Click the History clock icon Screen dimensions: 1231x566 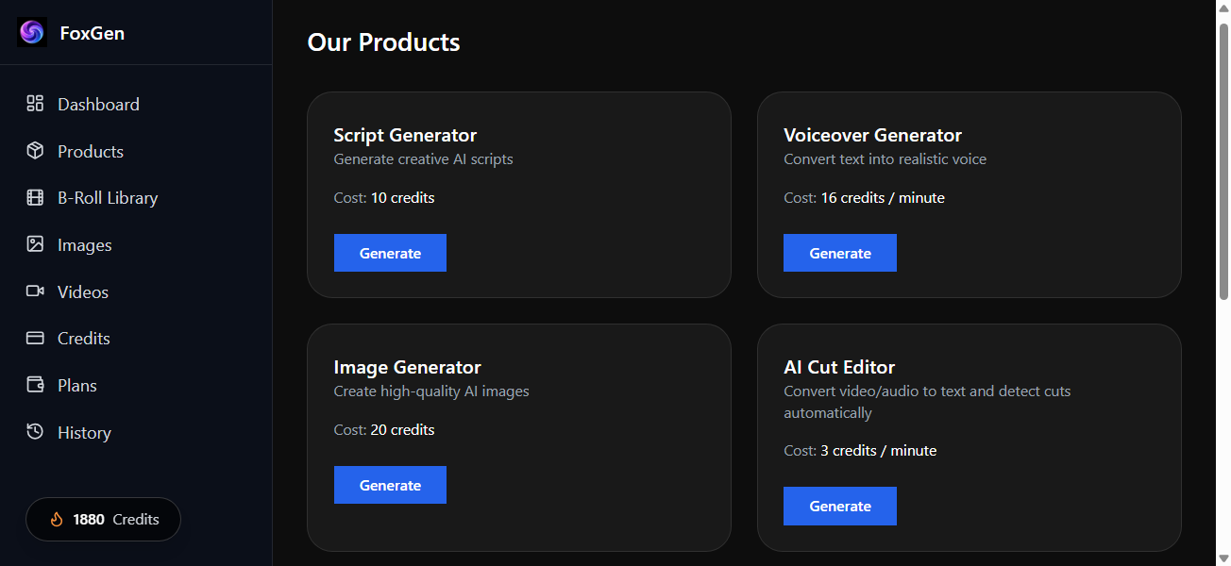[x=34, y=432]
